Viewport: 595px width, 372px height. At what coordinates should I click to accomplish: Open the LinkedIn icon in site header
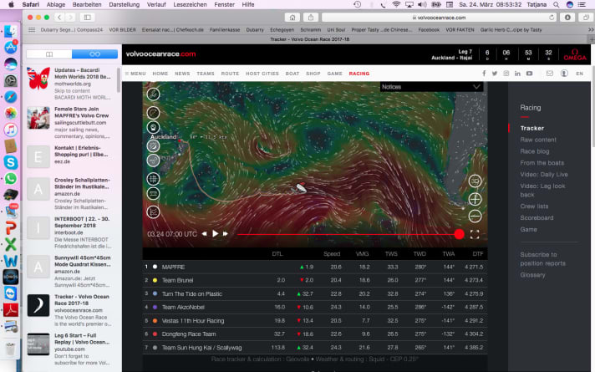click(517, 74)
